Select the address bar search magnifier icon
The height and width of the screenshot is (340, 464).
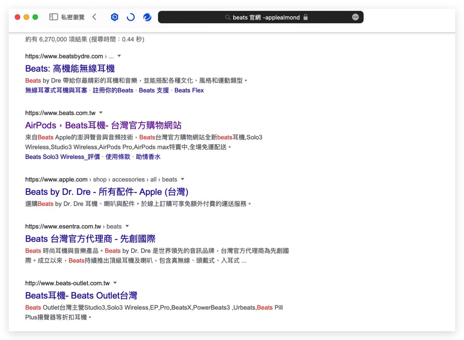[228, 17]
